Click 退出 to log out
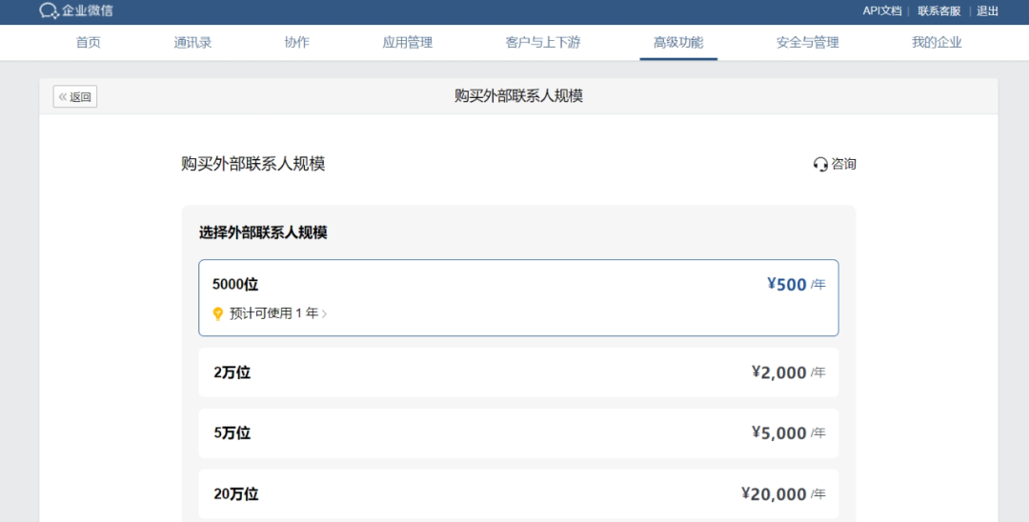1029x522 pixels. click(988, 11)
